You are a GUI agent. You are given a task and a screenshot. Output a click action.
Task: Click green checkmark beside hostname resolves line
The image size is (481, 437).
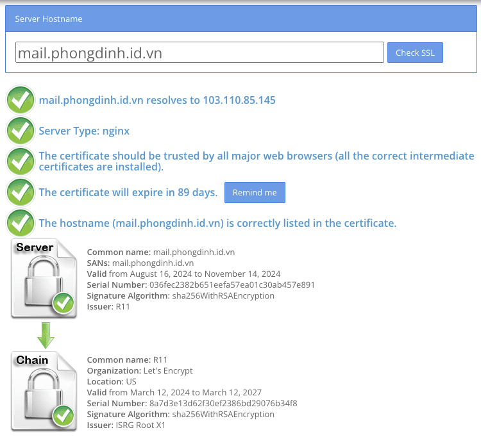coord(21,100)
